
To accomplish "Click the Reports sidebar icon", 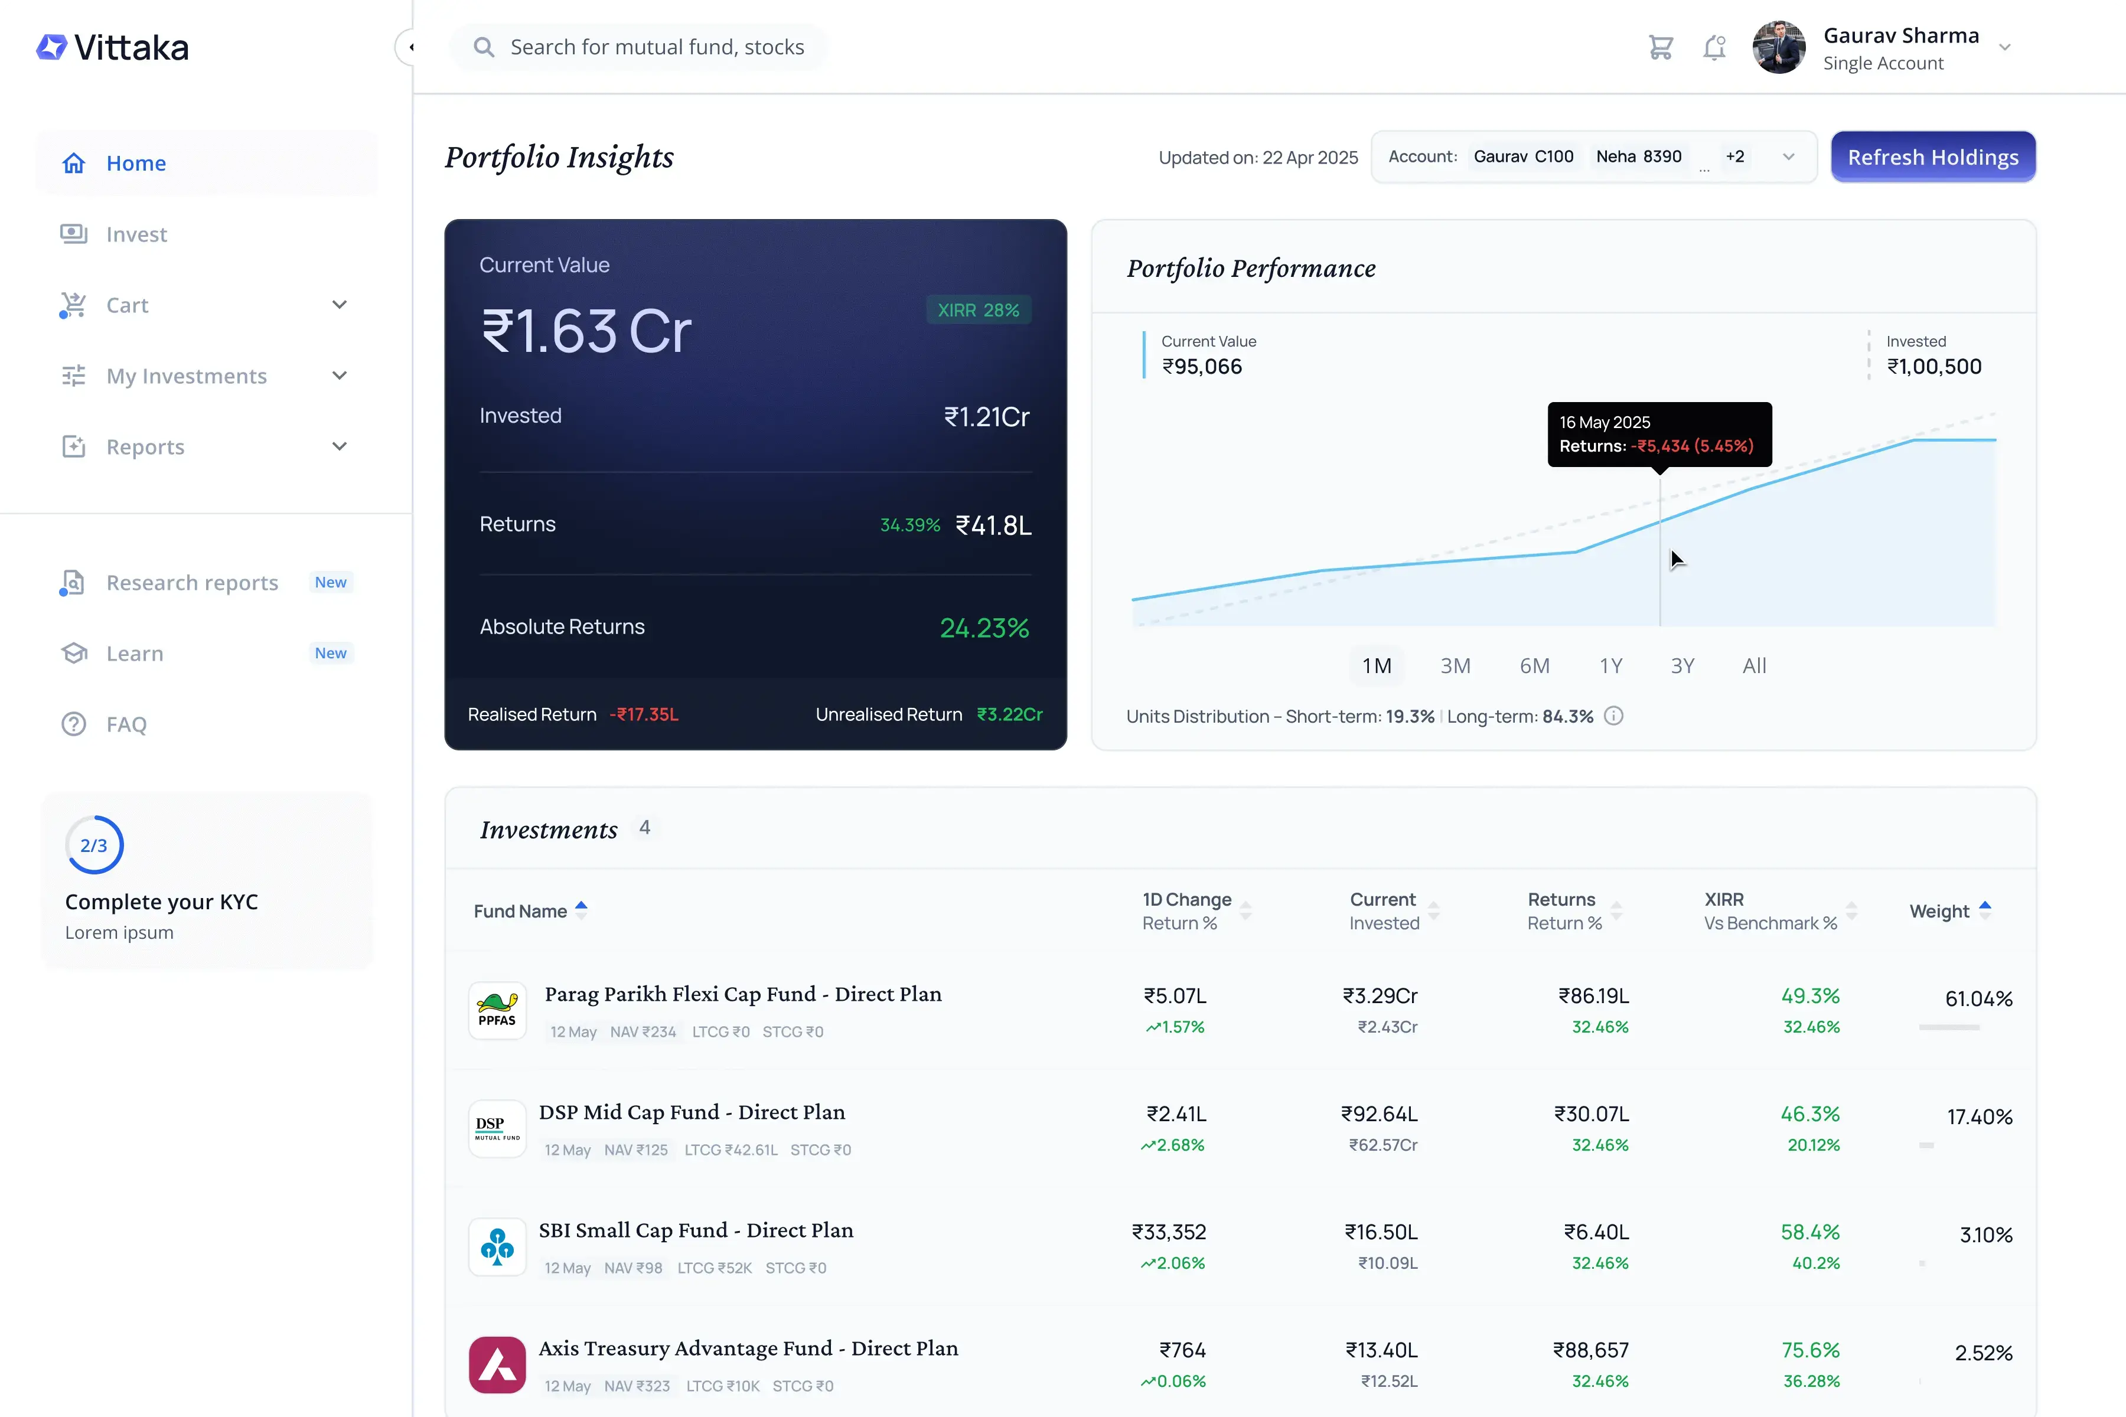I will click(74, 446).
